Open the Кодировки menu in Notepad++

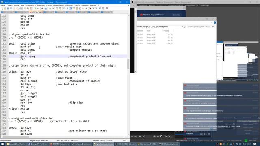(30, 5)
